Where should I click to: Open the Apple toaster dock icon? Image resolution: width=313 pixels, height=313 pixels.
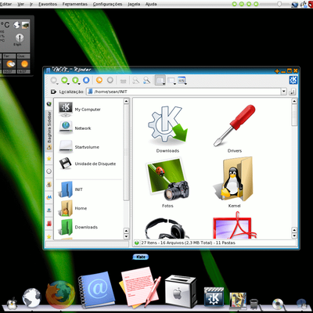click(x=181, y=291)
